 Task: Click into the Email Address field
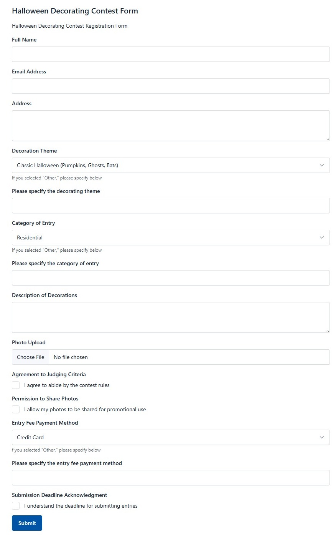(171, 86)
